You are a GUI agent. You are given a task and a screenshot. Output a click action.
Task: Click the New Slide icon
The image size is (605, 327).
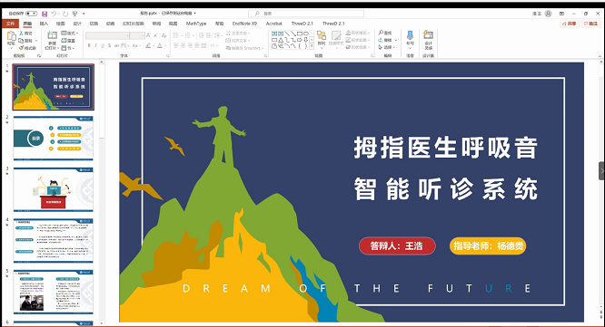(x=52, y=35)
